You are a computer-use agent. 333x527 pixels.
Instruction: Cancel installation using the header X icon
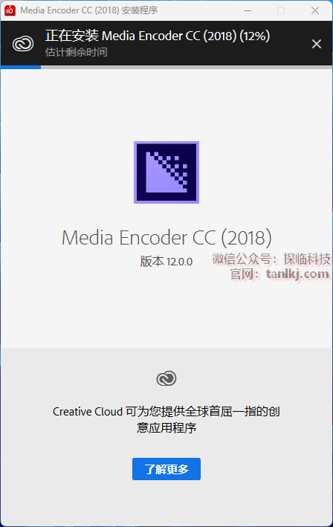point(316,44)
